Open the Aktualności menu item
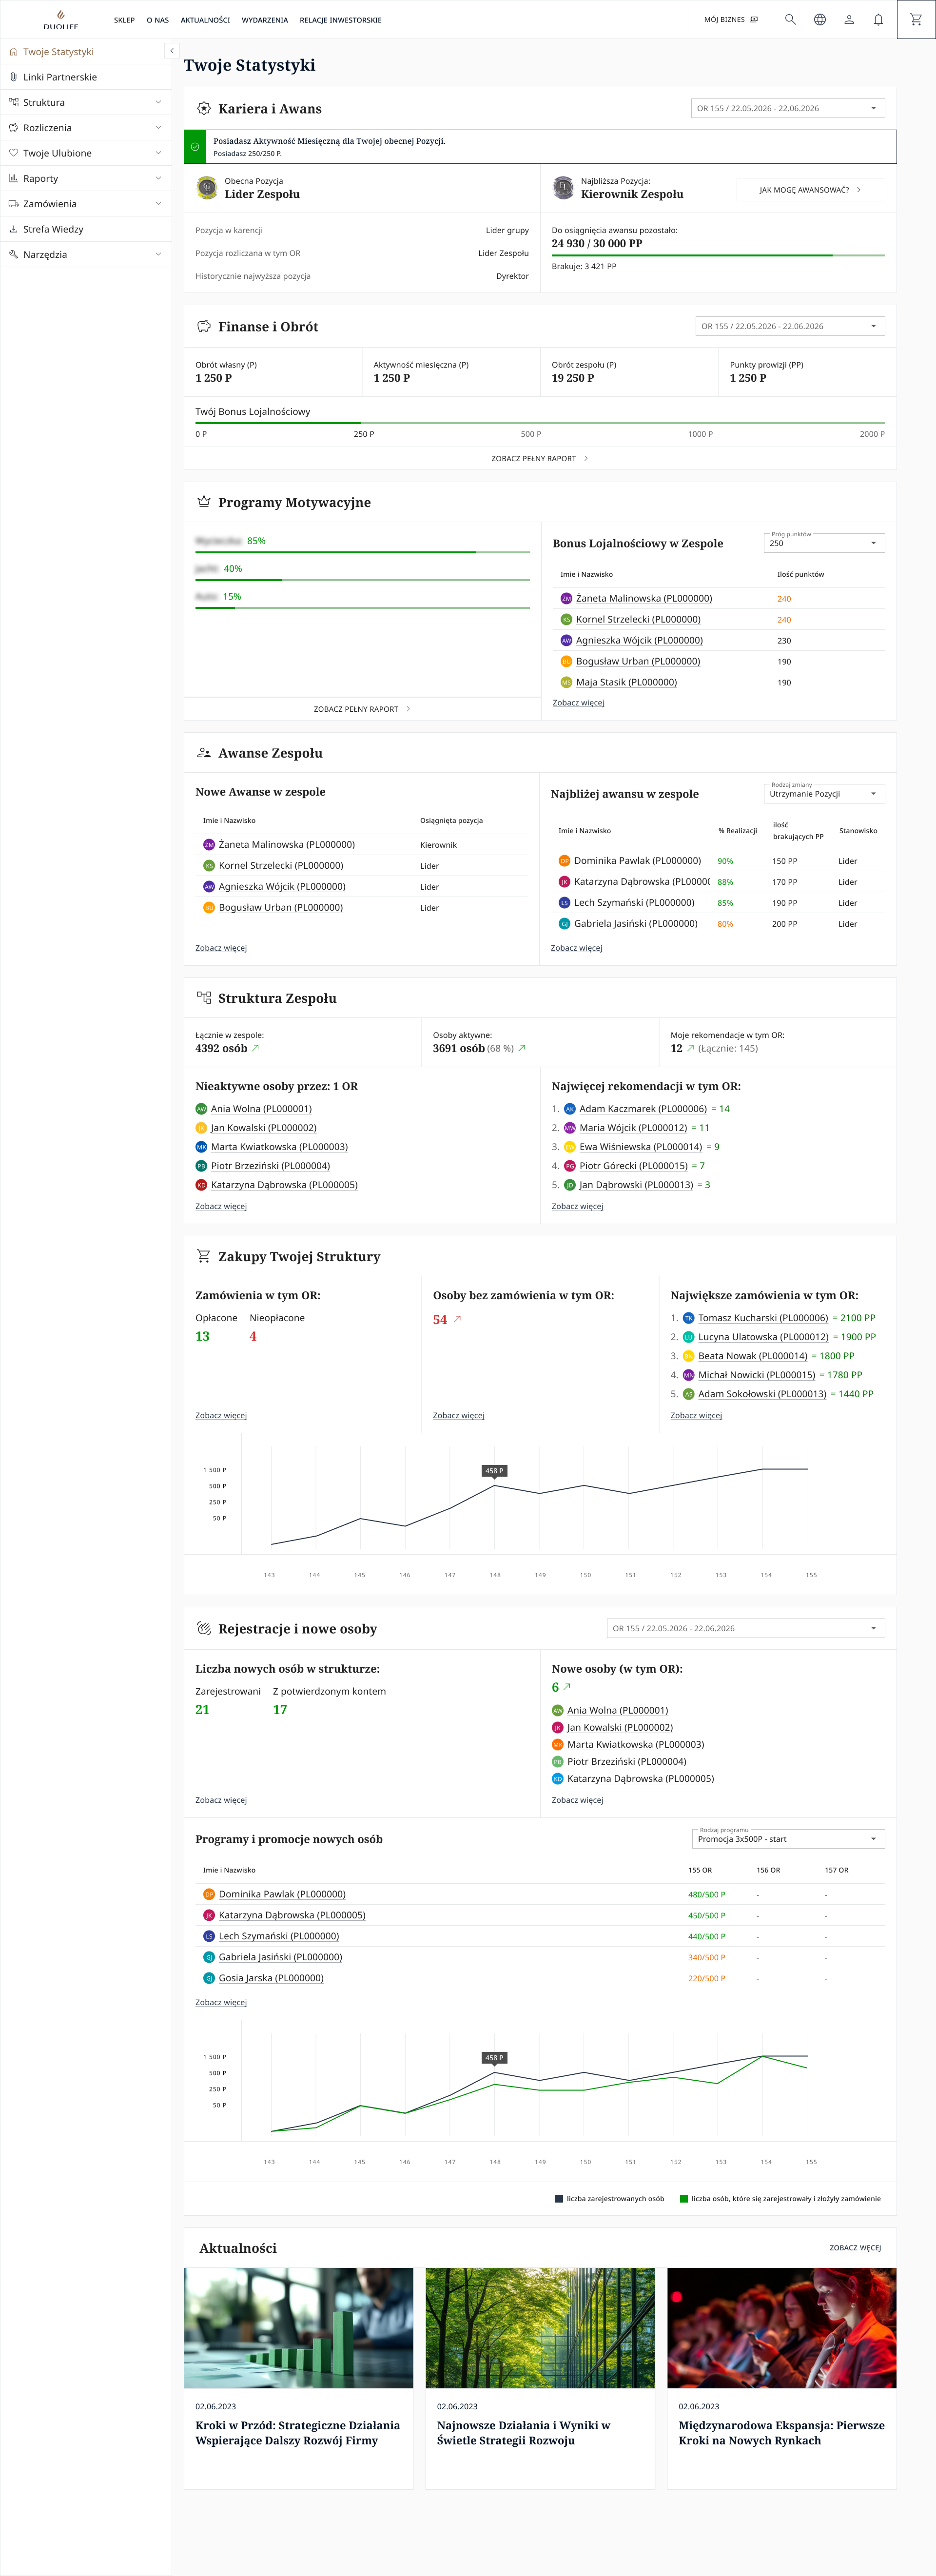The height and width of the screenshot is (2576, 936). pos(205,20)
